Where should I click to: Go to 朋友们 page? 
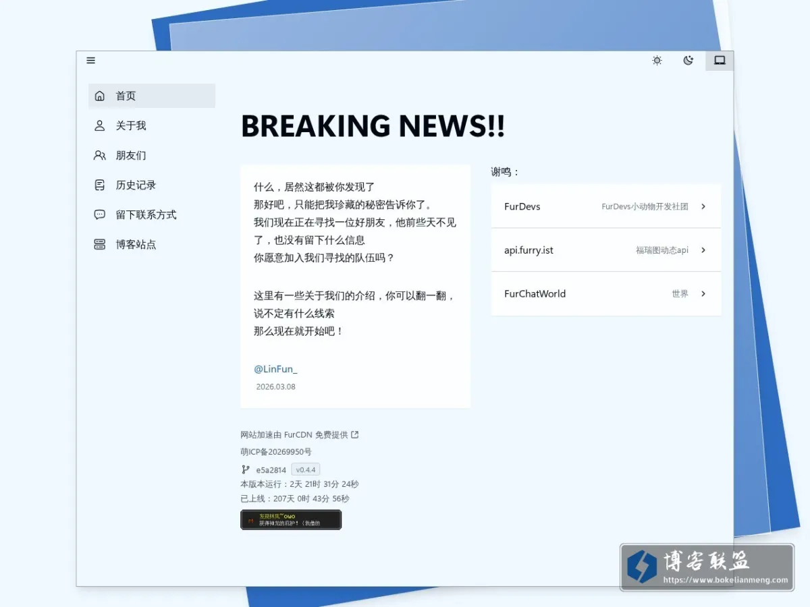(152, 155)
